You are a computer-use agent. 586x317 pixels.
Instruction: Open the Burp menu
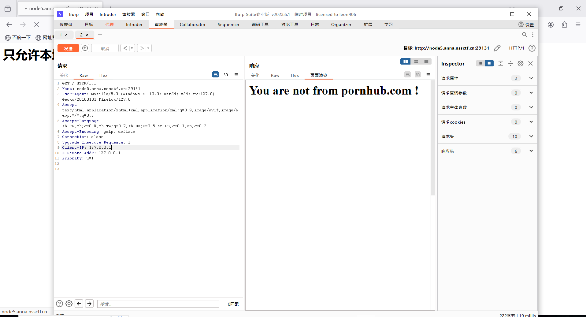(74, 14)
